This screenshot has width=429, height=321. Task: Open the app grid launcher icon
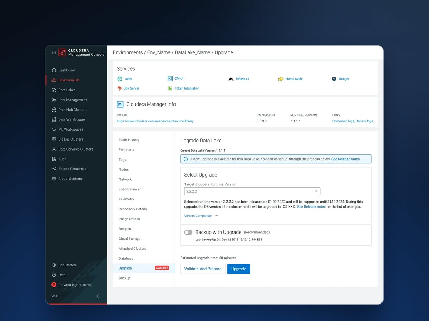pyautogui.click(x=54, y=52)
